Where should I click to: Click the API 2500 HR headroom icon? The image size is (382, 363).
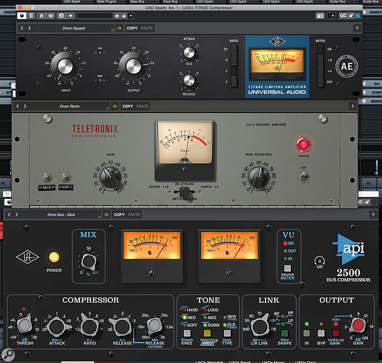[x=319, y=262]
